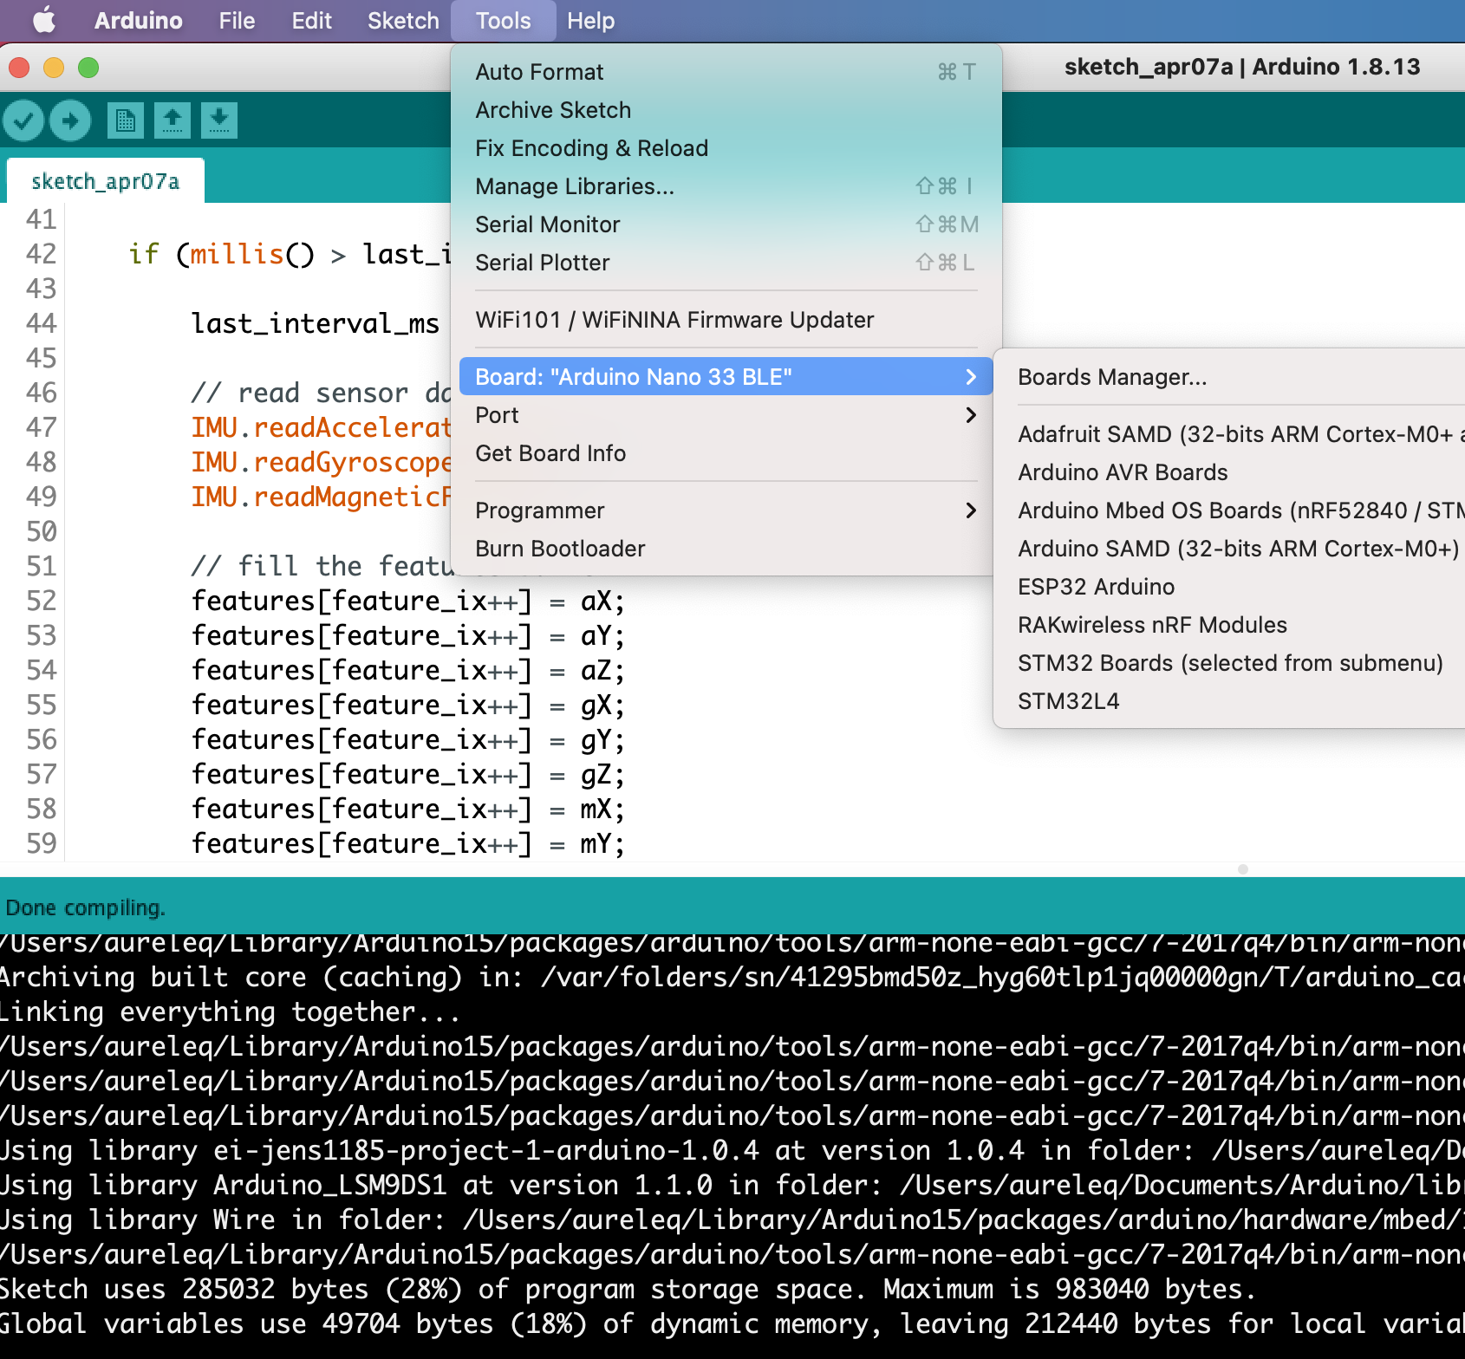Click 'Global variables use 49704 bytes' line
The height and width of the screenshot is (1359, 1465).
pyautogui.click(x=732, y=1323)
